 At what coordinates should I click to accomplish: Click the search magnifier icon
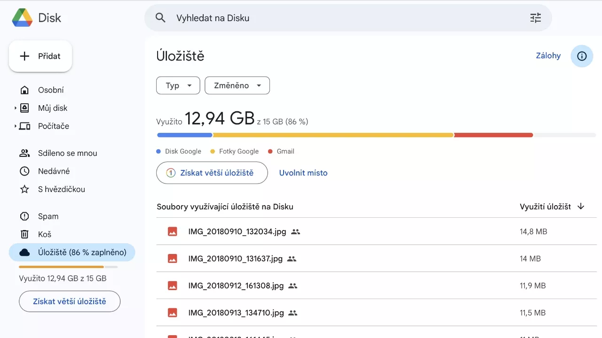[161, 18]
